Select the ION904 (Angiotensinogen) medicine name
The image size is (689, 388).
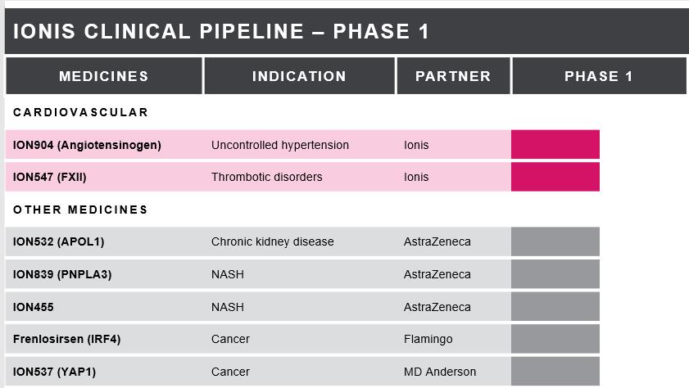87,145
